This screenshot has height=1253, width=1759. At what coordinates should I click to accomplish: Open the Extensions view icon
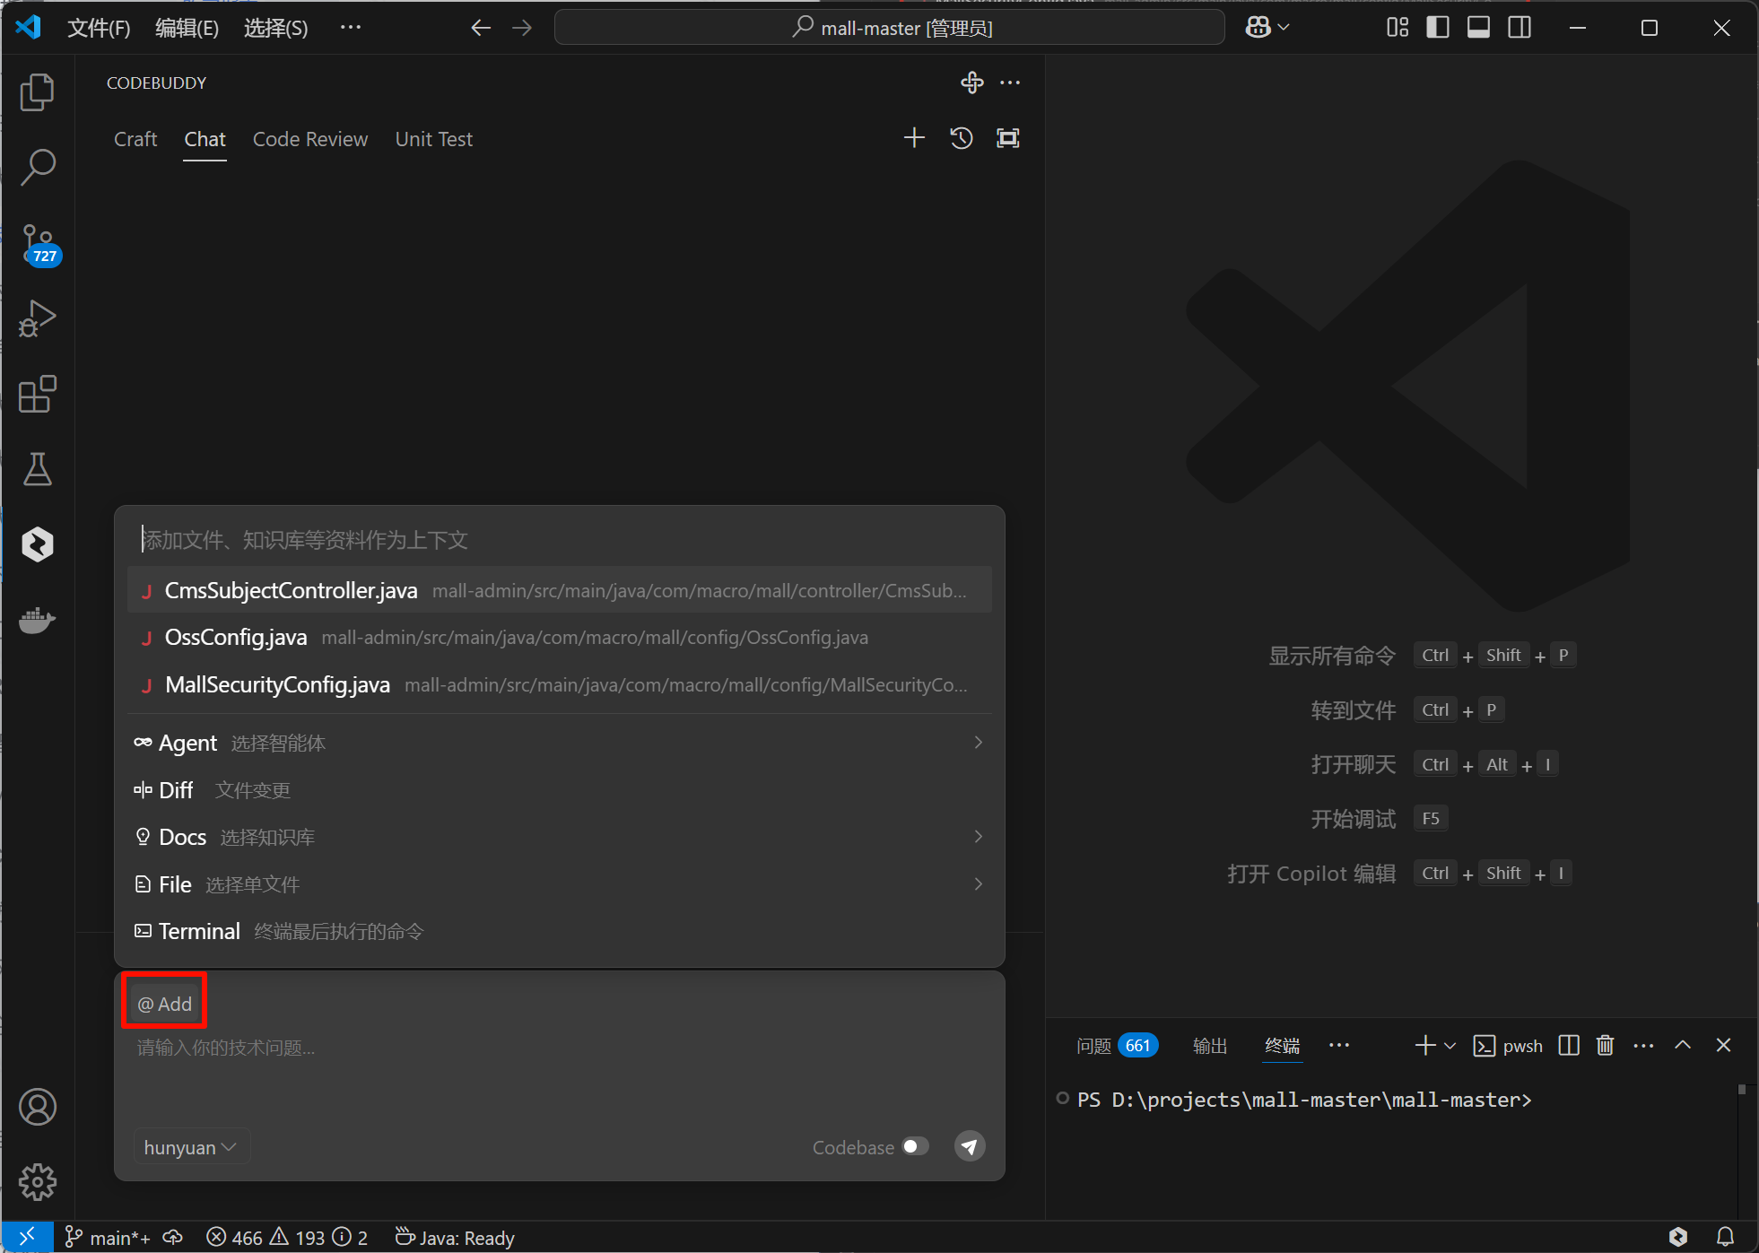pos(37,394)
